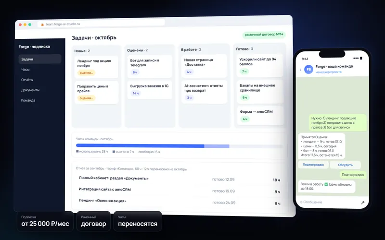Open the Ускорили сайт до 94 баллов card
The image size is (385, 240).
[x=260, y=65]
